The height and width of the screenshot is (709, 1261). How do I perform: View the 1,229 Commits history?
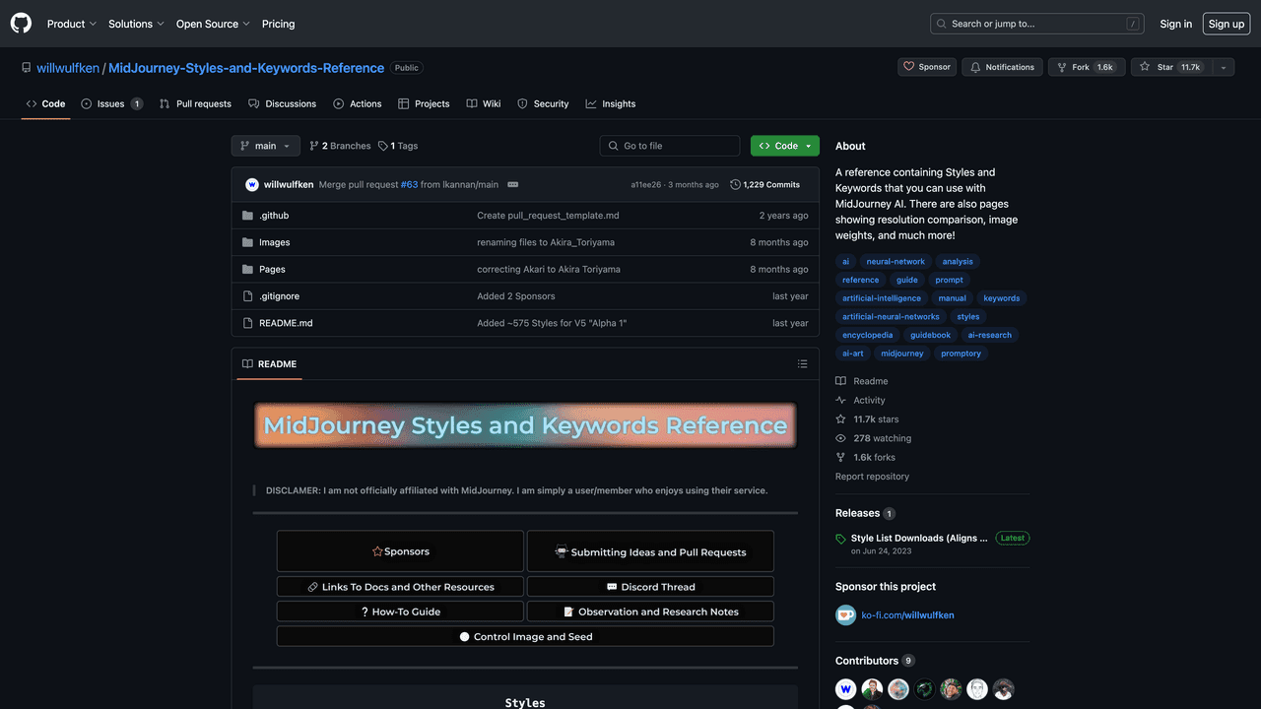click(x=765, y=184)
